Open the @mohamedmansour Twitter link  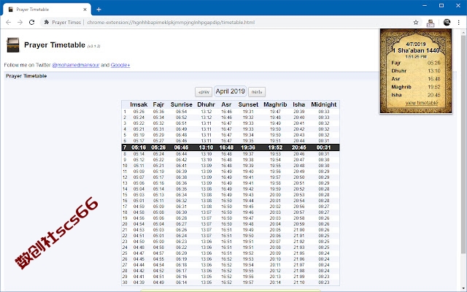76,65
